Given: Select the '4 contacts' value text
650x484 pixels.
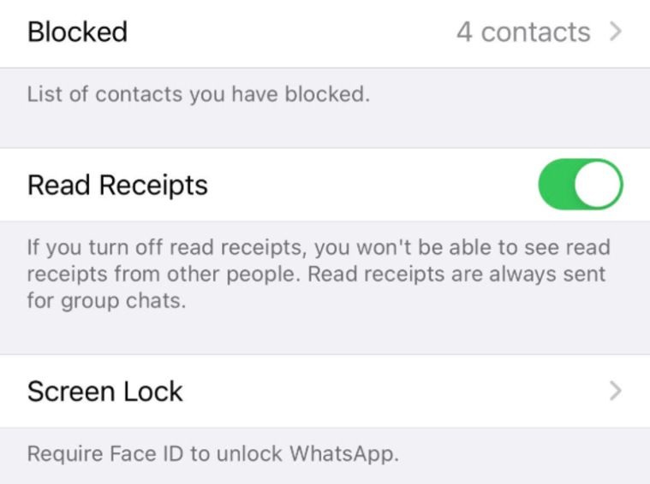Looking at the screenshot, I should (x=523, y=32).
